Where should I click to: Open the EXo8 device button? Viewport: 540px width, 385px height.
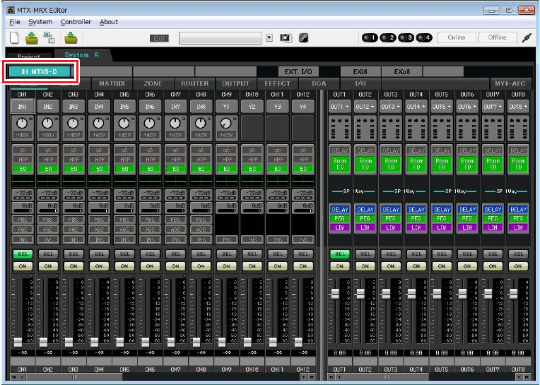tap(402, 71)
